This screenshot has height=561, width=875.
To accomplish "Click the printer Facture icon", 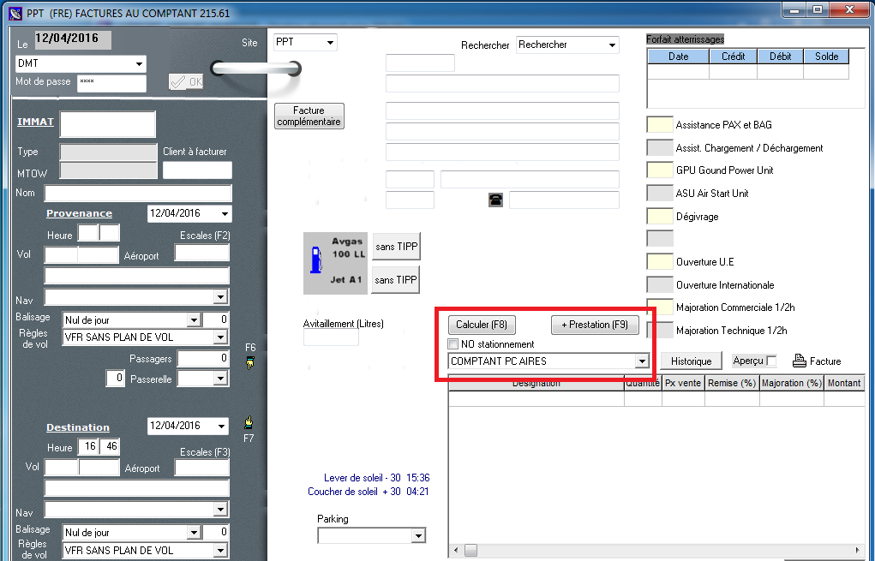I will 799,361.
